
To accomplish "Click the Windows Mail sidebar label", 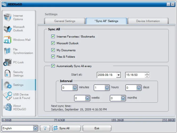I will tap(22, 40).
